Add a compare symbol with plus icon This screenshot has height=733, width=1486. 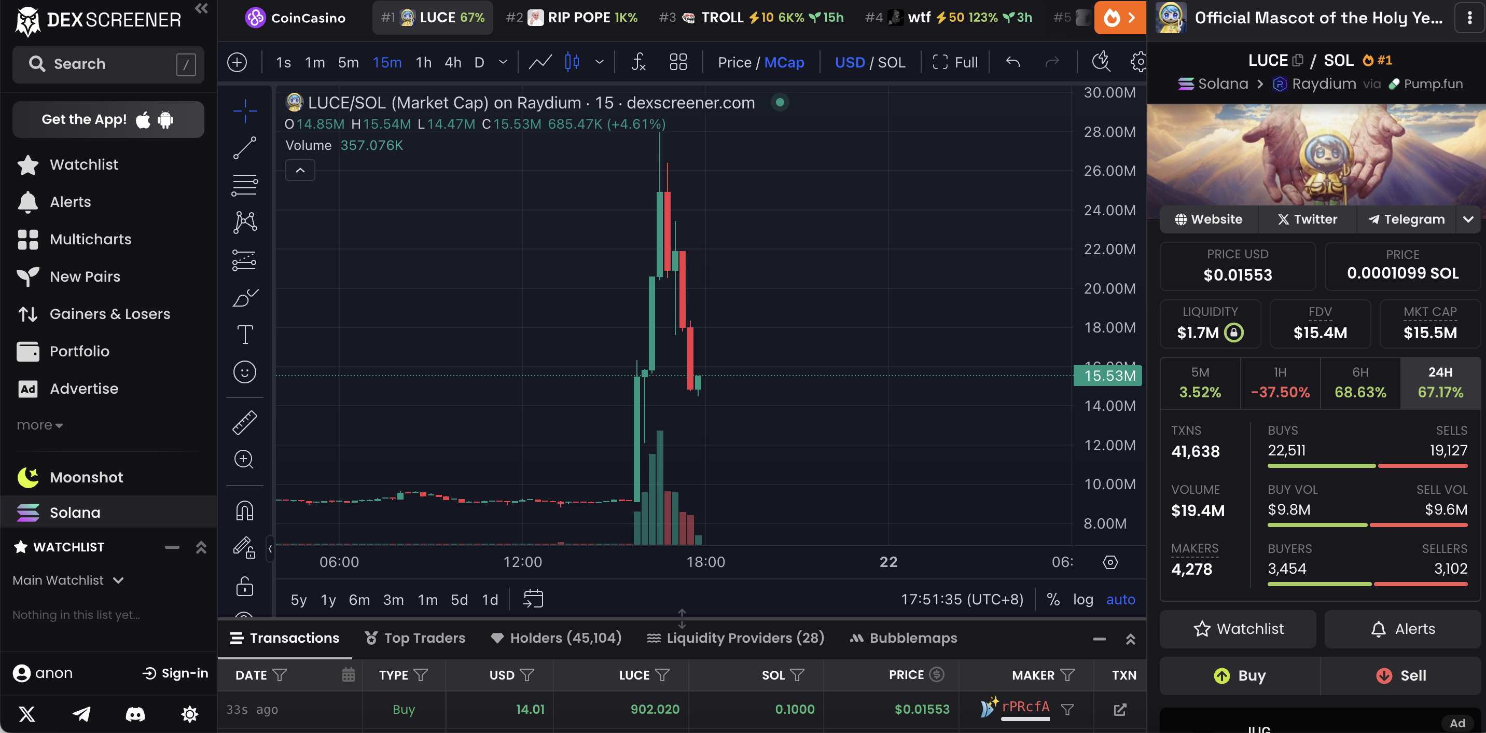click(x=237, y=62)
